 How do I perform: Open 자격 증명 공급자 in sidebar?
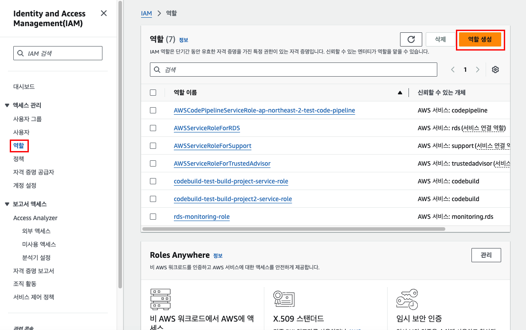coord(34,172)
